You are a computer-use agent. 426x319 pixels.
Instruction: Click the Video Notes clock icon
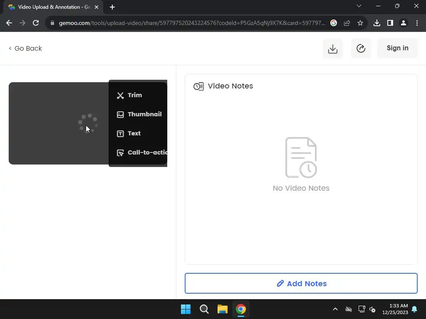[198, 86]
